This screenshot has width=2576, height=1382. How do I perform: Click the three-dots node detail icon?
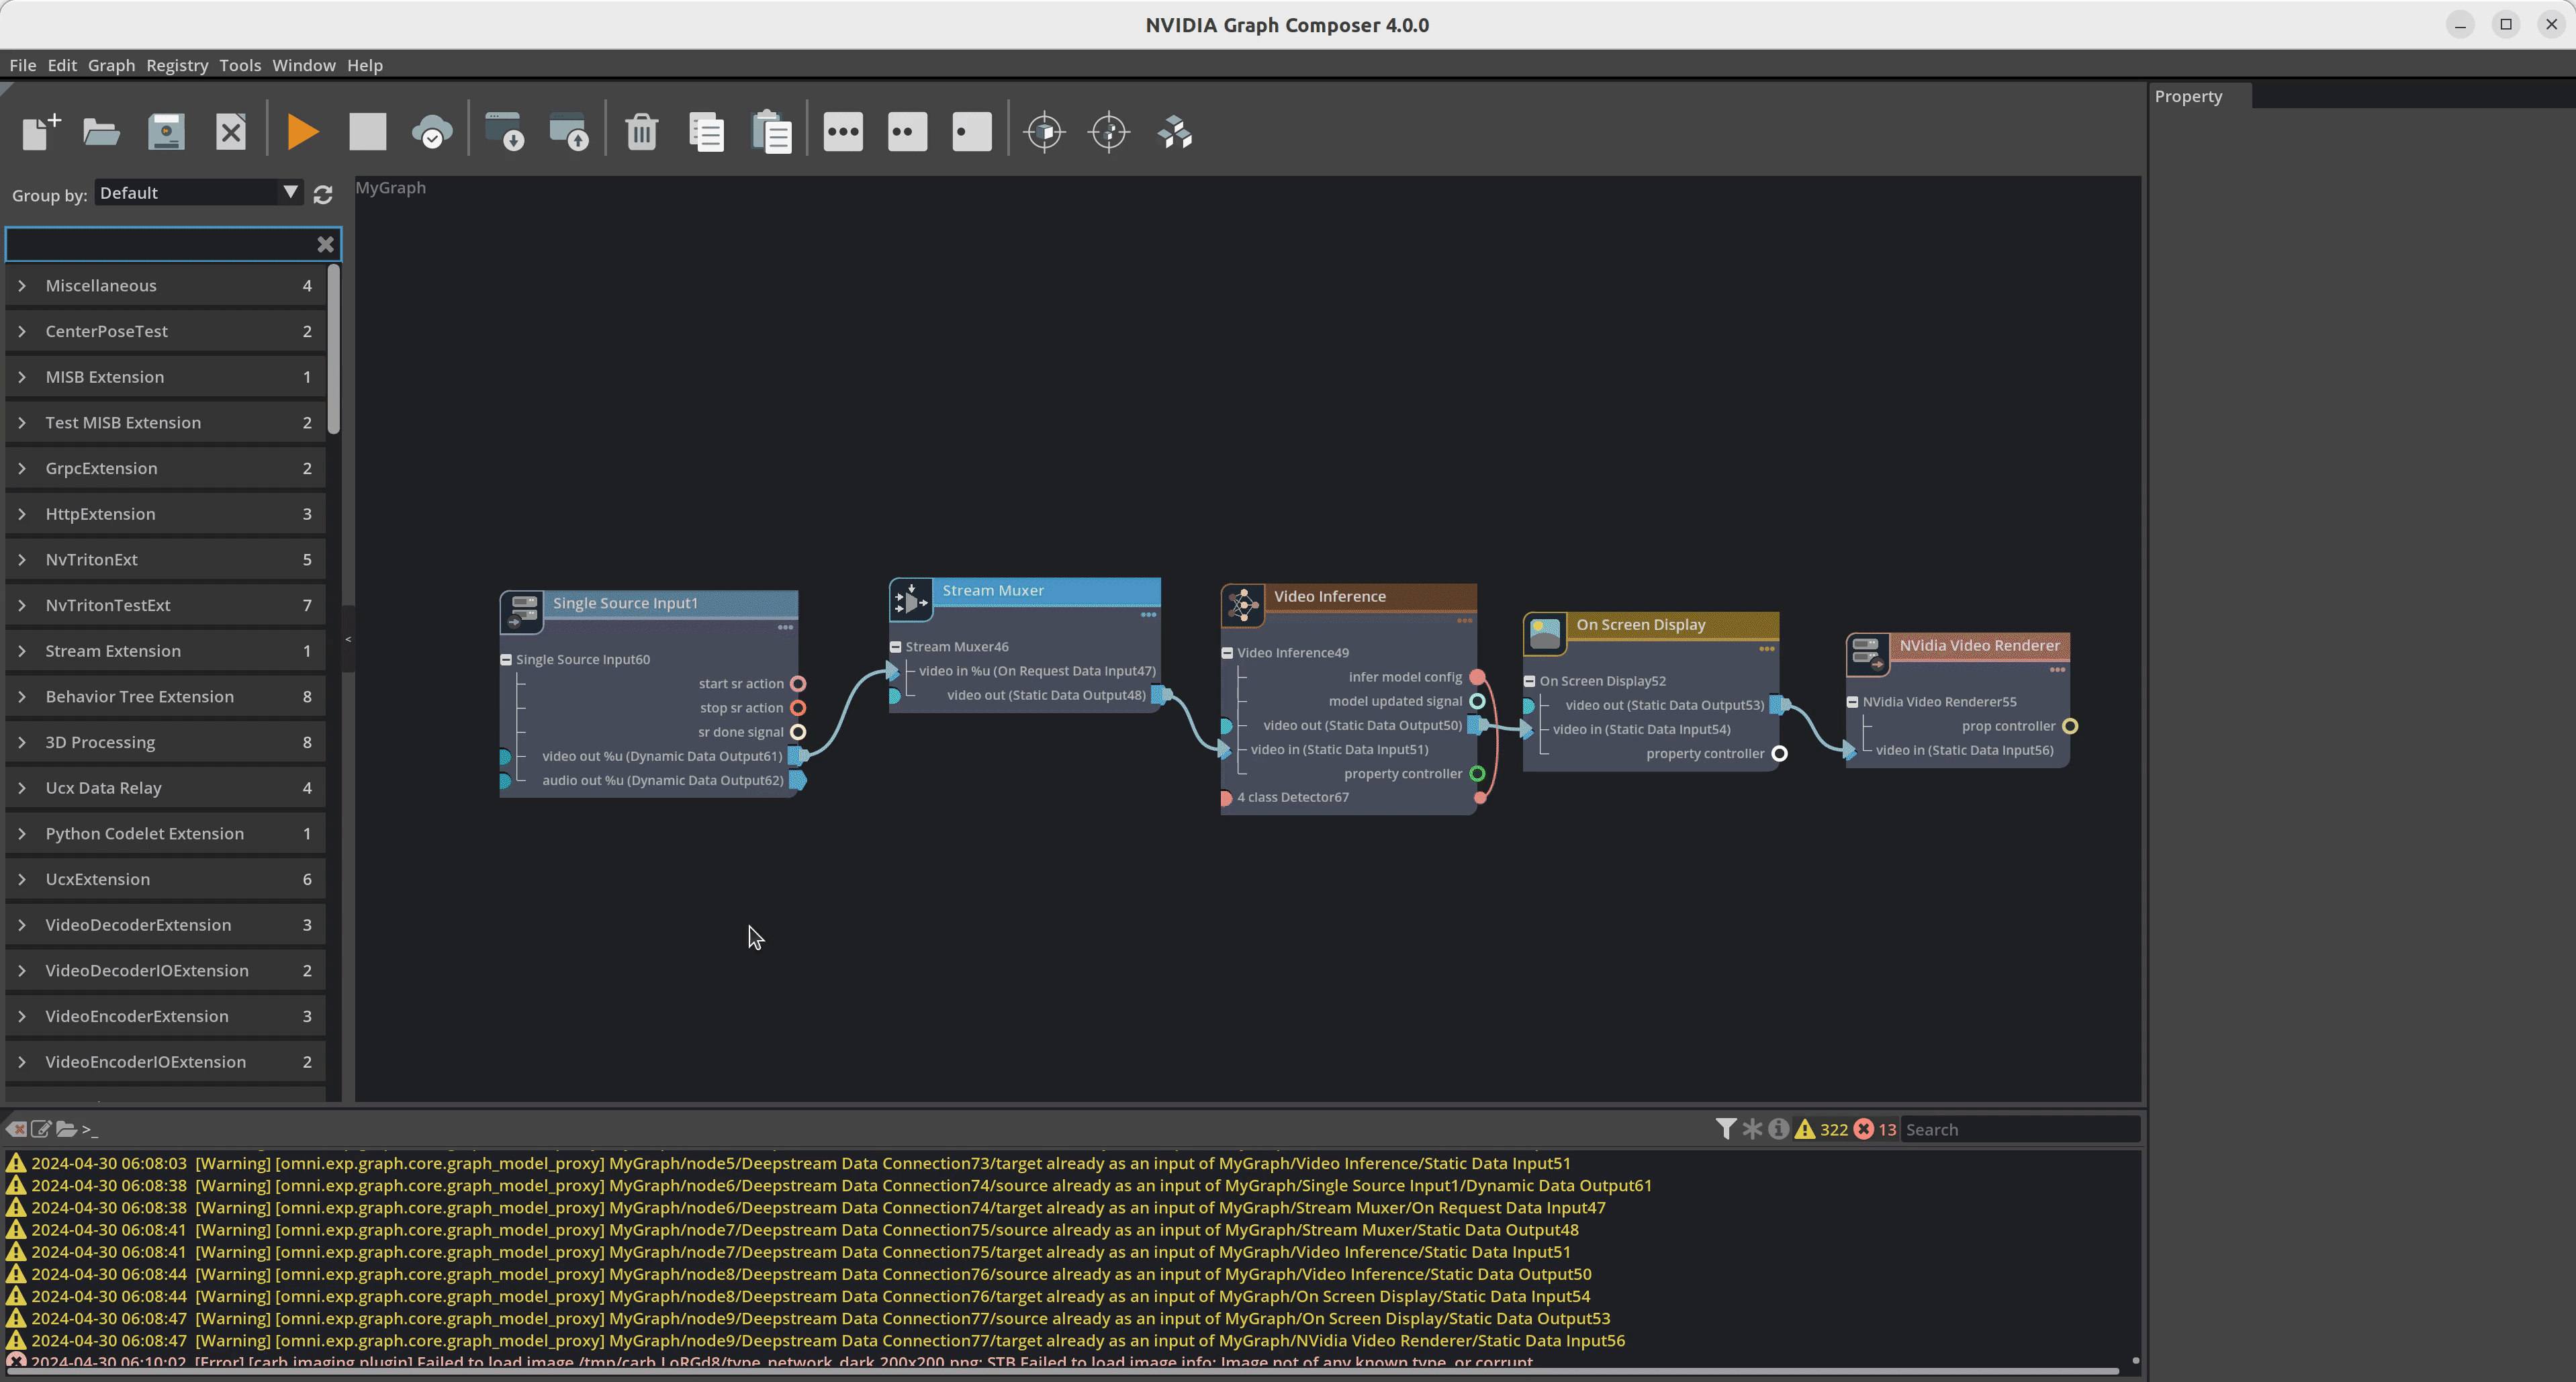(x=843, y=132)
